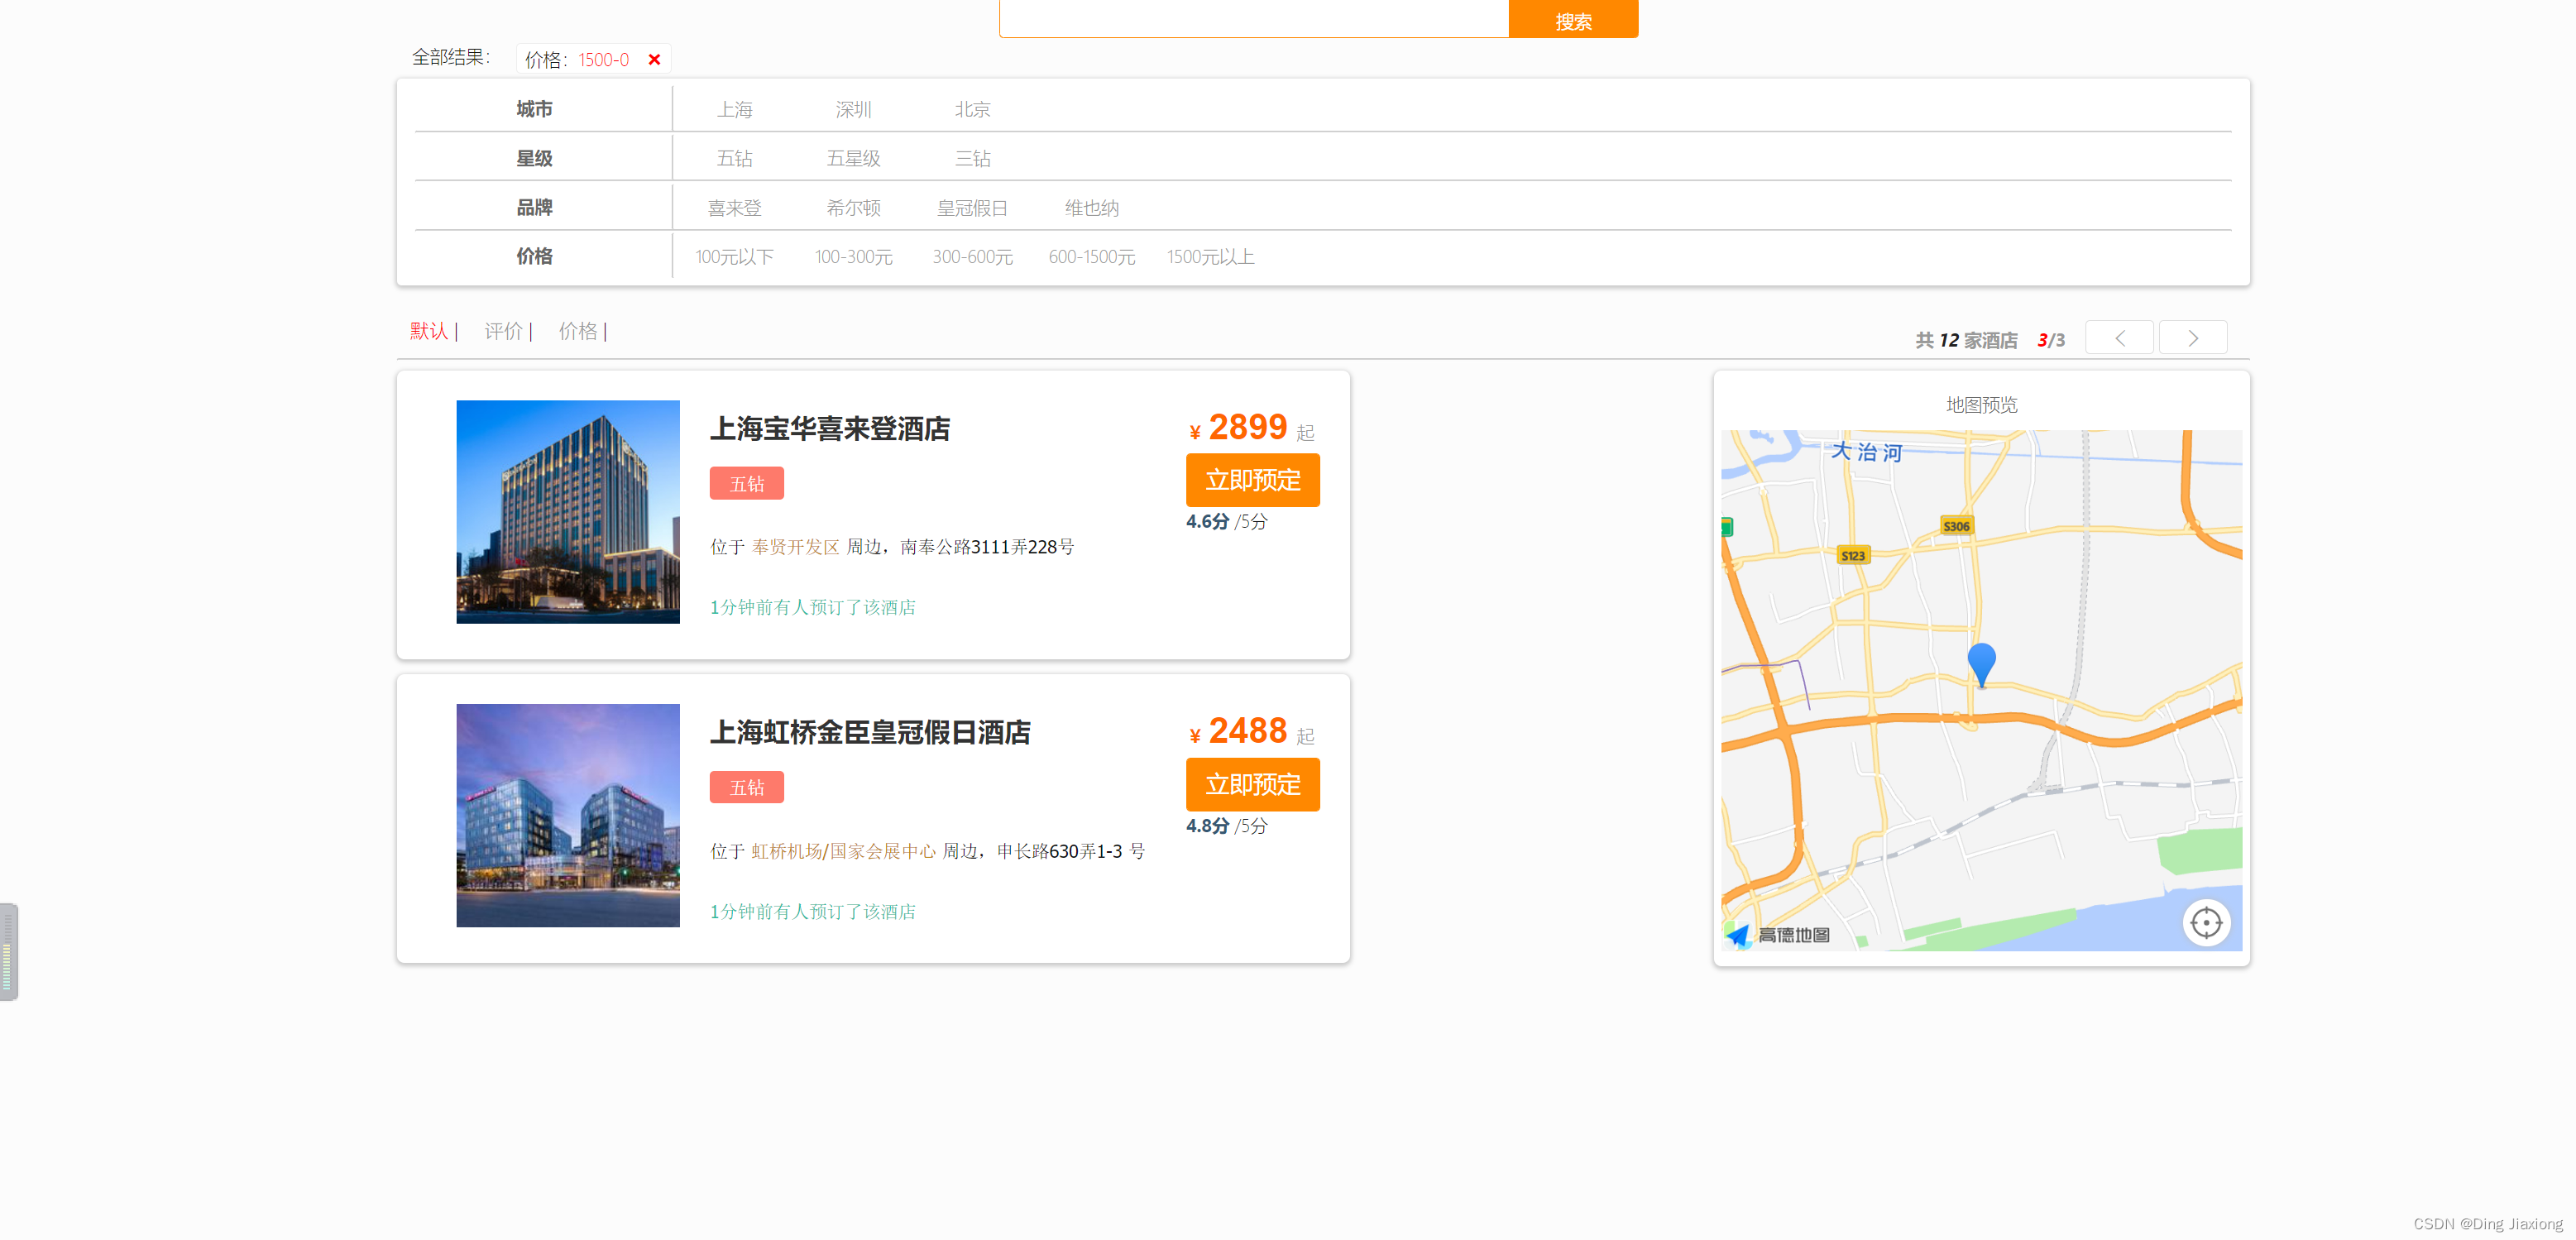Select price range 300-600元
The image size is (2576, 1240).
972,257
